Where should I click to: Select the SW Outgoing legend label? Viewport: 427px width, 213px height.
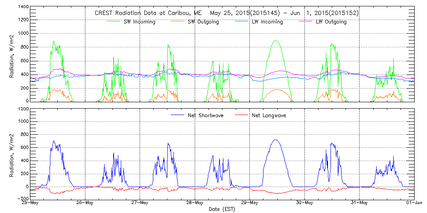coord(203,22)
